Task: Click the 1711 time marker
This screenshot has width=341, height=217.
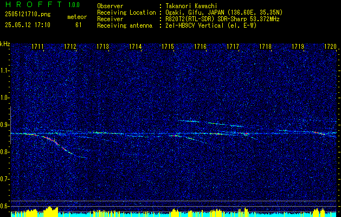Action: (37, 46)
